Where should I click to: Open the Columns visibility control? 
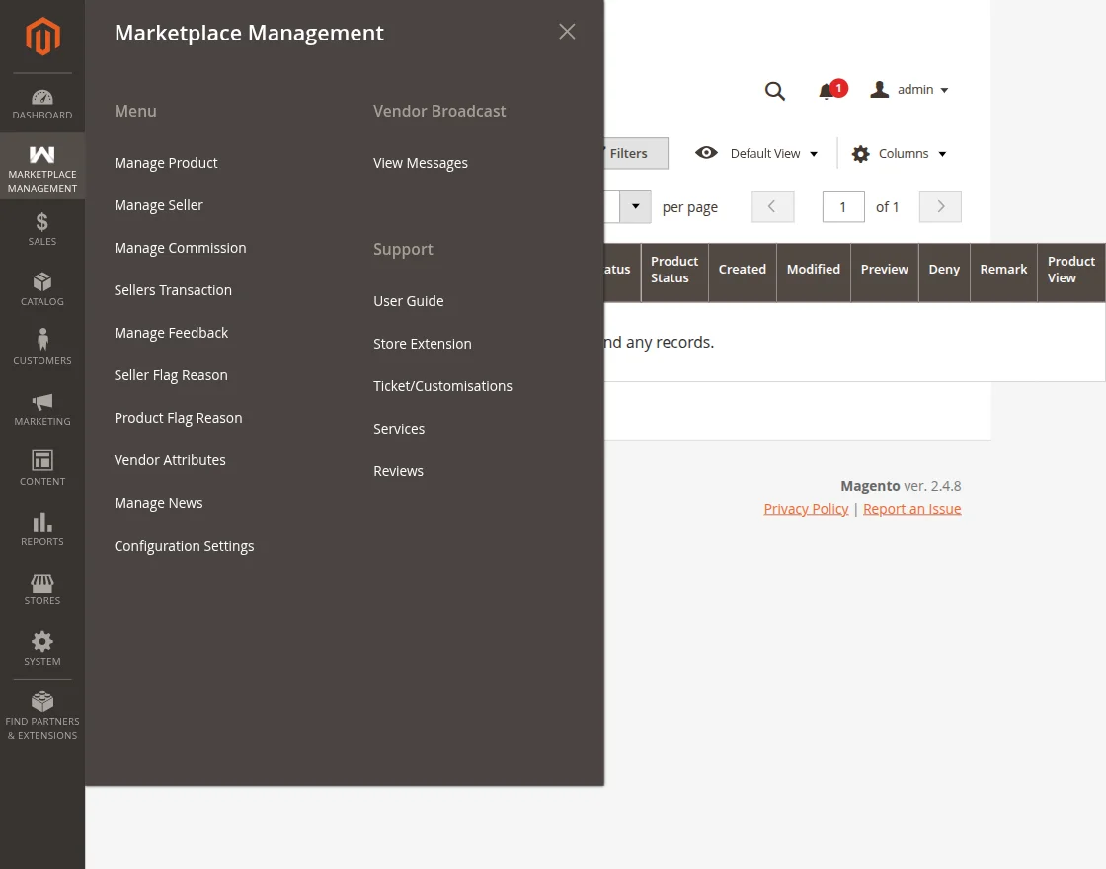(x=899, y=153)
